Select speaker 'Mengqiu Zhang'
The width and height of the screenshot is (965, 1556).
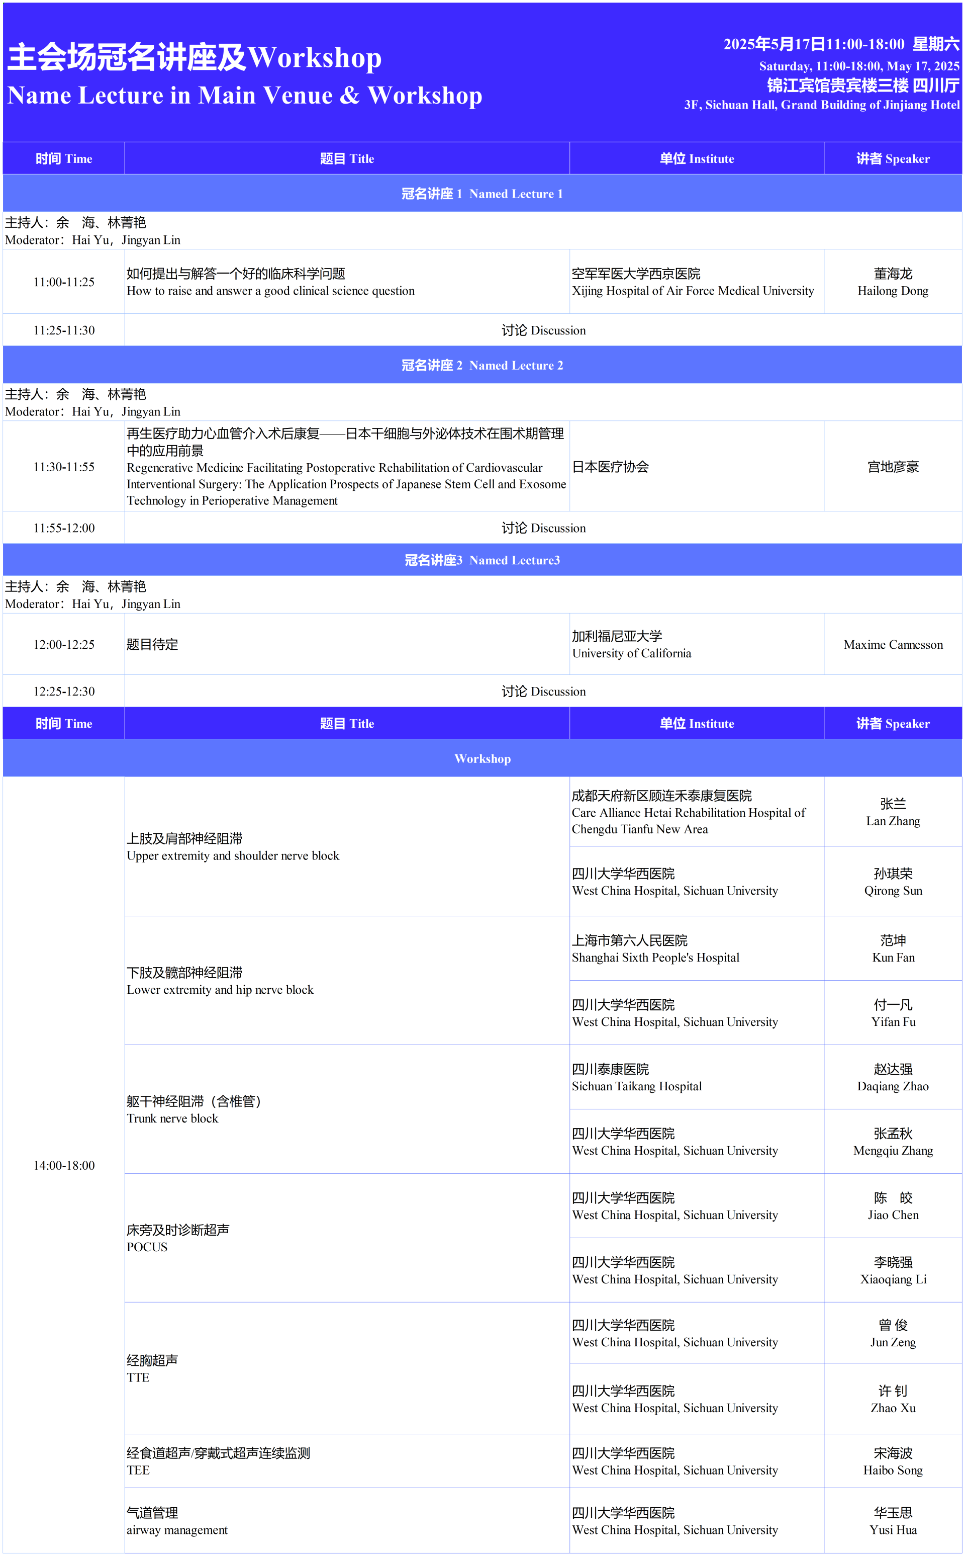(x=893, y=1151)
